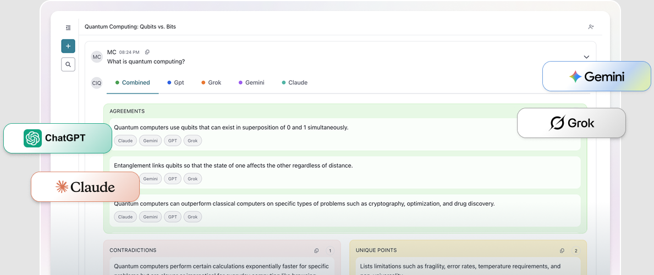Click the ChatGPT logo badge
This screenshot has height=275, width=654.
coord(58,138)
